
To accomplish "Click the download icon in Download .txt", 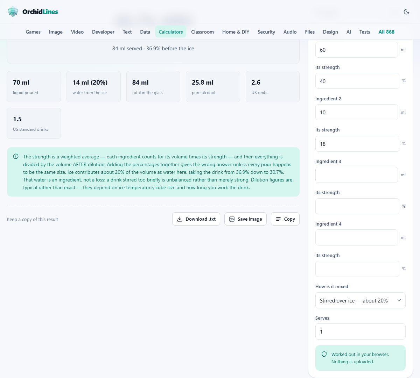I will point(180,219).
